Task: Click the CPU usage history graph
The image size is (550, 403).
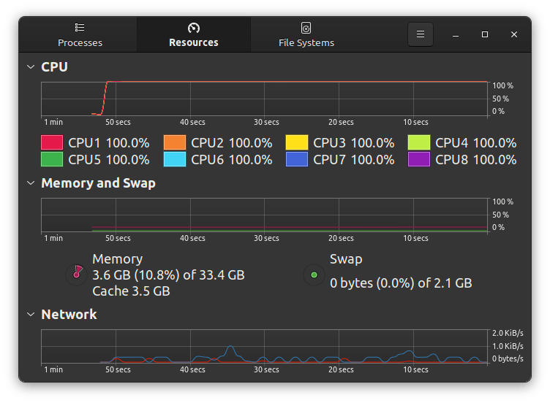Action: [x=263, y=99]
